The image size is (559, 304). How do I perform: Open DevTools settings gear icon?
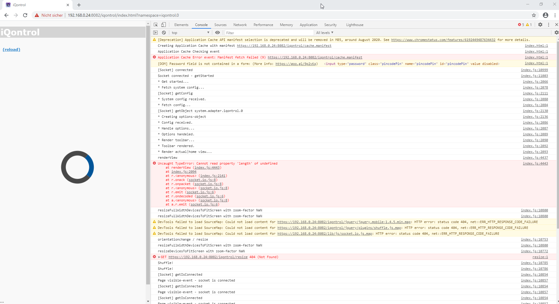click(x=540, y=25)
